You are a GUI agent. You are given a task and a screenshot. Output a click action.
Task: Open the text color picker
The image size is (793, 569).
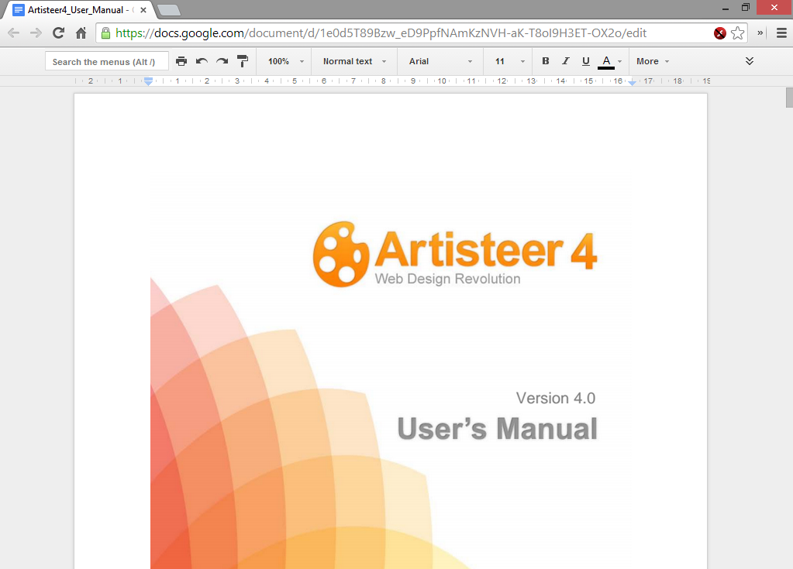(609, 62)
